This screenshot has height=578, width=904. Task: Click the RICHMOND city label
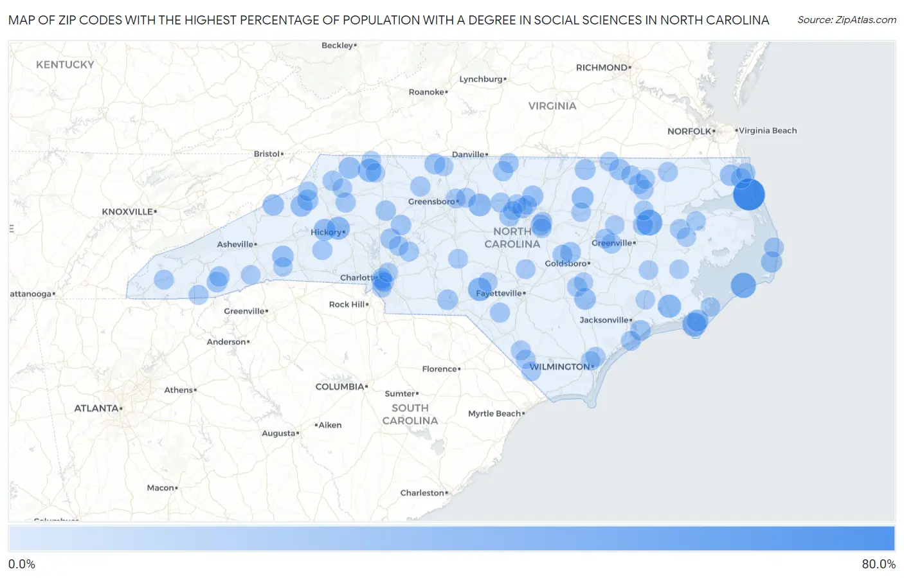[602, 68]
